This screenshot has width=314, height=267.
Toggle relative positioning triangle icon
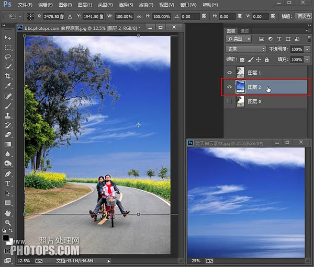pos(70,17)
